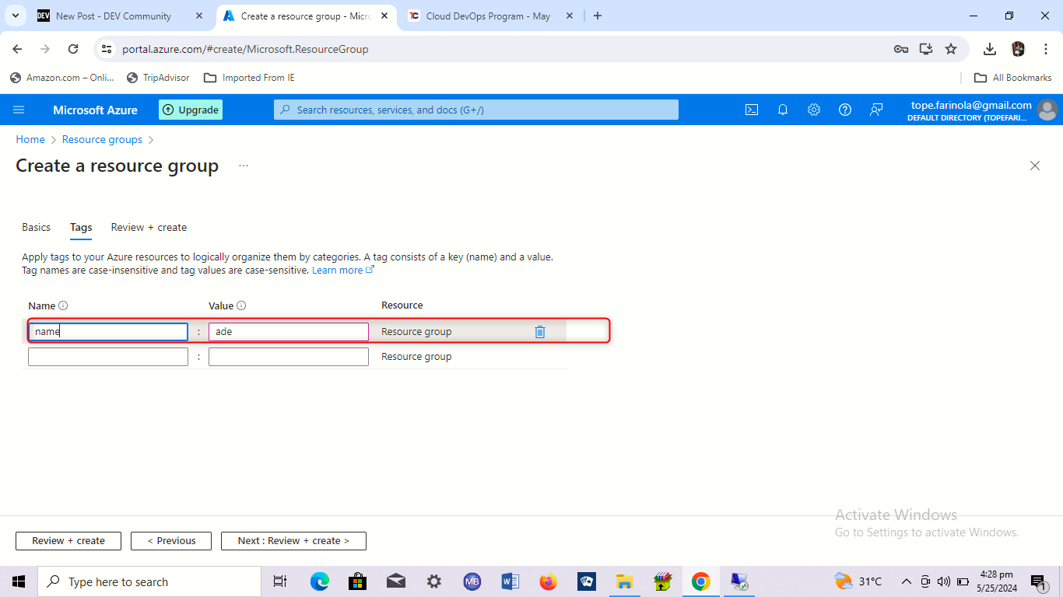Screen dimensions: 1063x597
Task: Open the Windows Start menu
Action: click(19, 581)
